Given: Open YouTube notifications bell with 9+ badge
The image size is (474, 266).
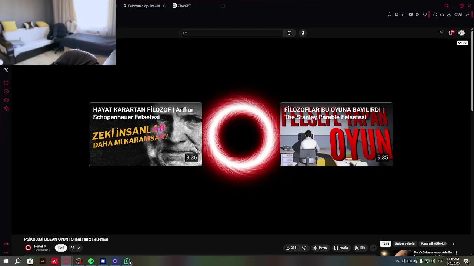Looking at the screenshot, I should [x=451, y=33].
